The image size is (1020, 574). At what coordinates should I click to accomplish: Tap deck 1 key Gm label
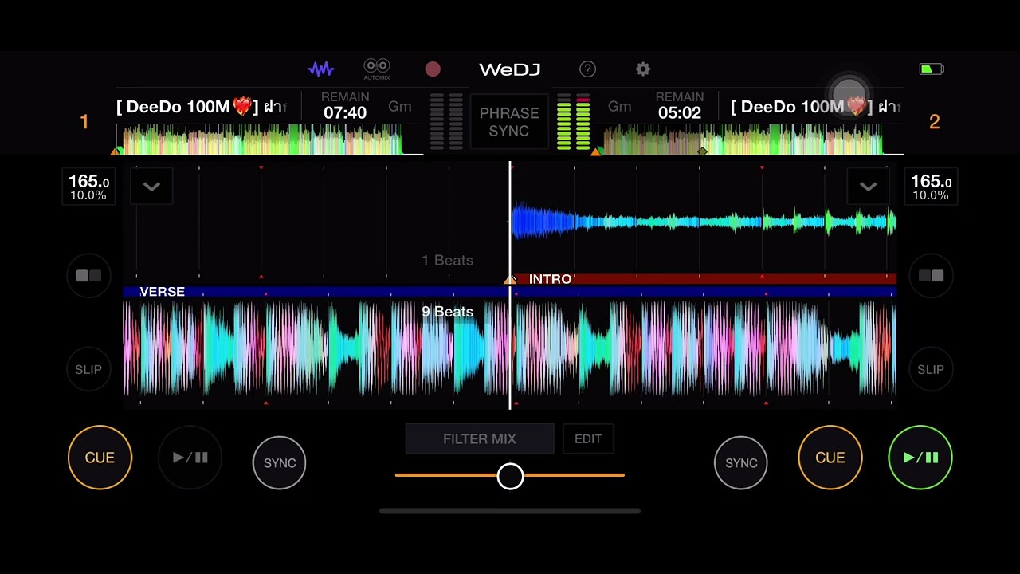click(x=400, y=107)
